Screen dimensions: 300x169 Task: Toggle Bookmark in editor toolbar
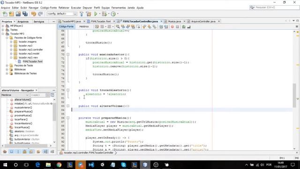tap(154, 27)
